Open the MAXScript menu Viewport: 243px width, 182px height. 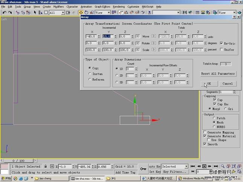point(147,7)
